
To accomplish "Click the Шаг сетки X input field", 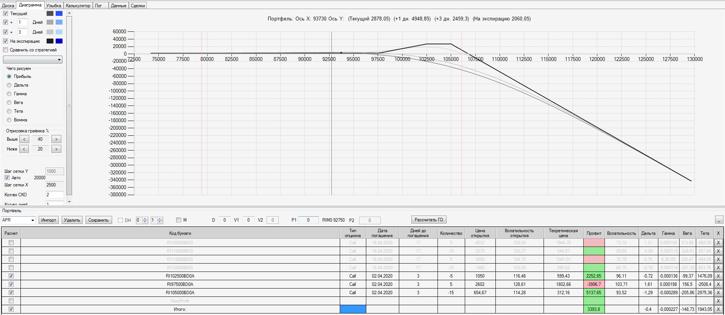I will click(x=55, y=185).
